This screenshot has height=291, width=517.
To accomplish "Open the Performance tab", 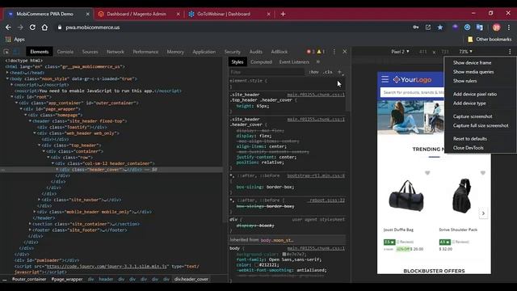I will (x=145, y=52).
